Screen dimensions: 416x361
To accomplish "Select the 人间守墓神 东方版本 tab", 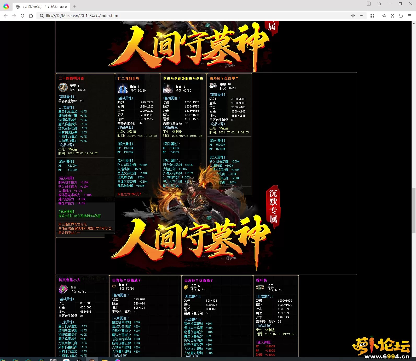I will (41, 7).
